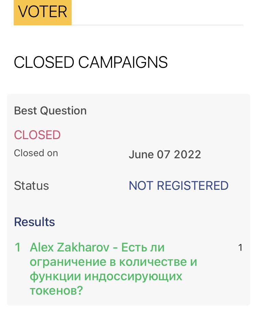Screen dimensions: 257x321
Task: Open the Best Question campaign title
Action: [50, 111]
